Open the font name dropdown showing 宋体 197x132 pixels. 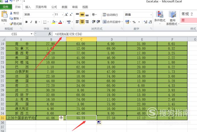pyautogui.click(x=53, y=15)
